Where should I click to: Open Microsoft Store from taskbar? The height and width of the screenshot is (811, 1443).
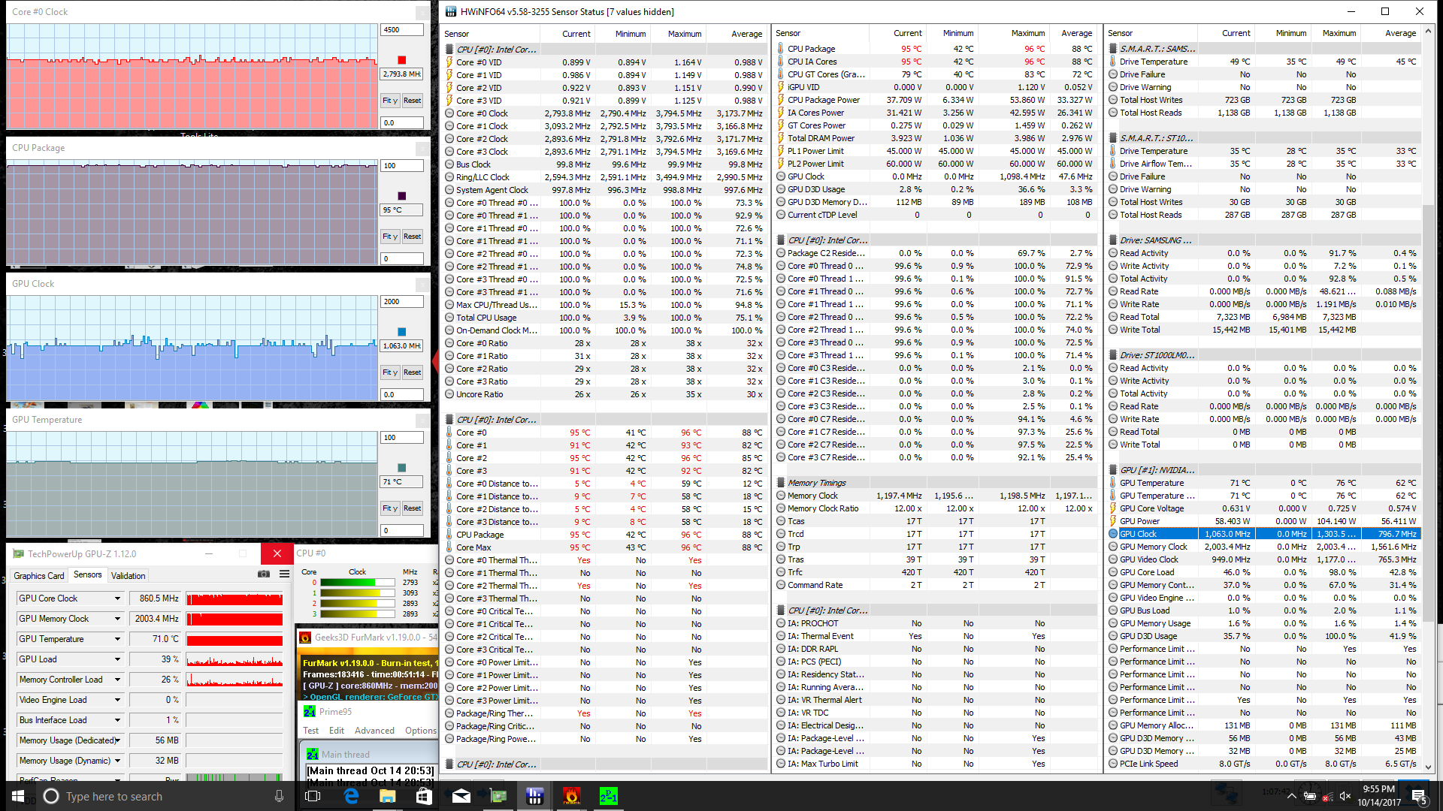tap(424, 796)
